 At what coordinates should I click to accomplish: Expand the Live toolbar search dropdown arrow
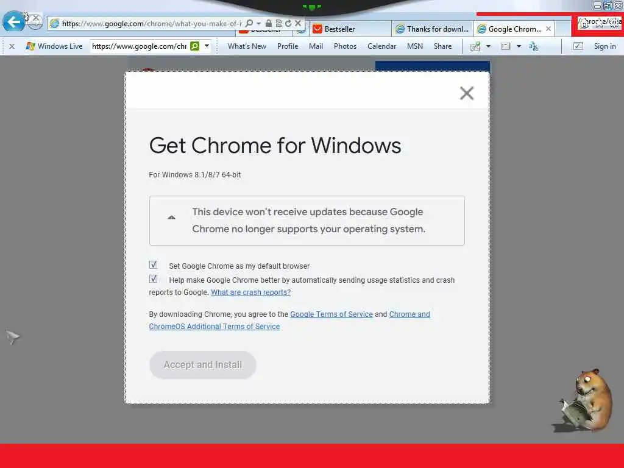point(207,46)
